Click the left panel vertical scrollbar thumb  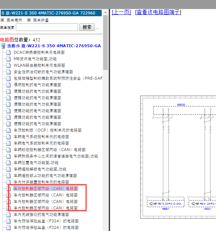(105, 43)
